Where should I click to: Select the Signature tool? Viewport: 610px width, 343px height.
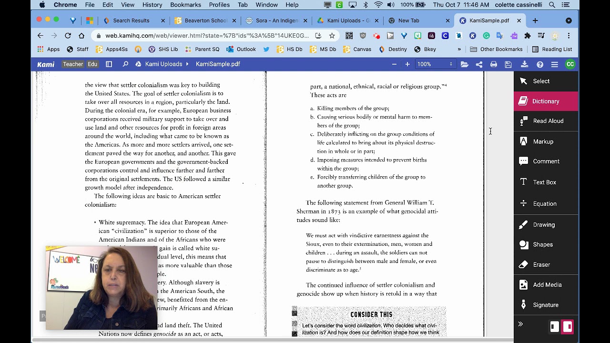(546, 305)
